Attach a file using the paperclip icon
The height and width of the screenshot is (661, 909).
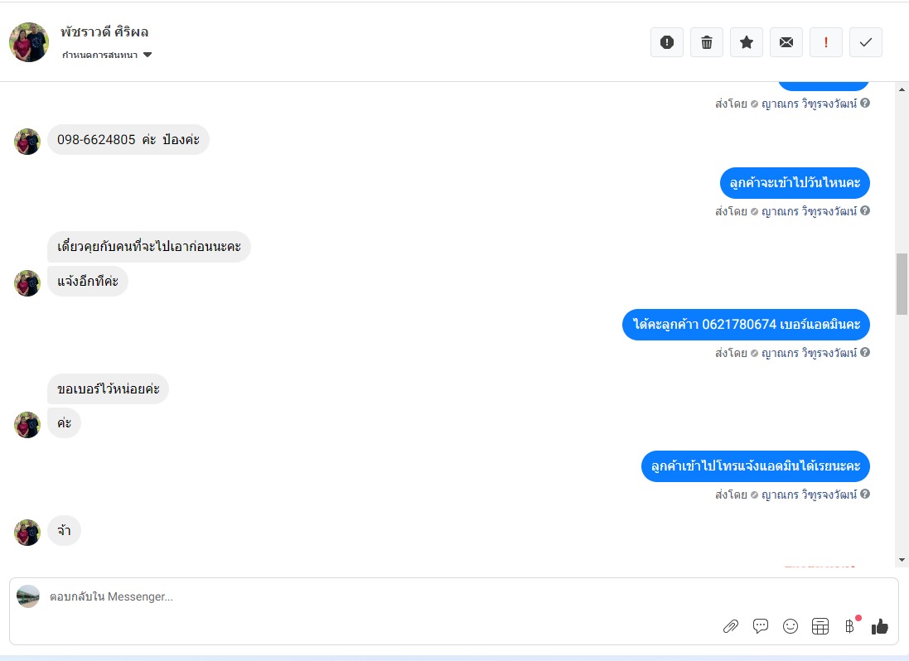tap(731, 626)
